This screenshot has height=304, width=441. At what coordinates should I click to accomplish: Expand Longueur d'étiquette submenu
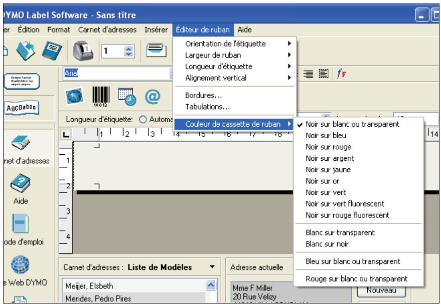coord(235,67)
